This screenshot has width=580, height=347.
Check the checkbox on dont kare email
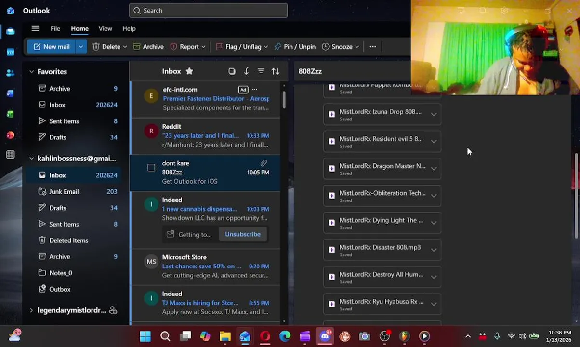click(151, 168)
